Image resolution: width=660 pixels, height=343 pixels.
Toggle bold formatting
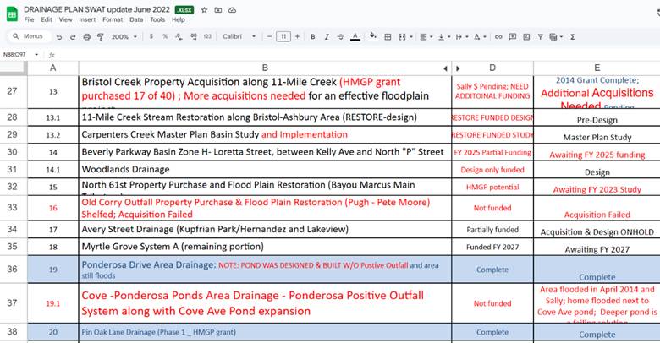[x=313, y=37]
